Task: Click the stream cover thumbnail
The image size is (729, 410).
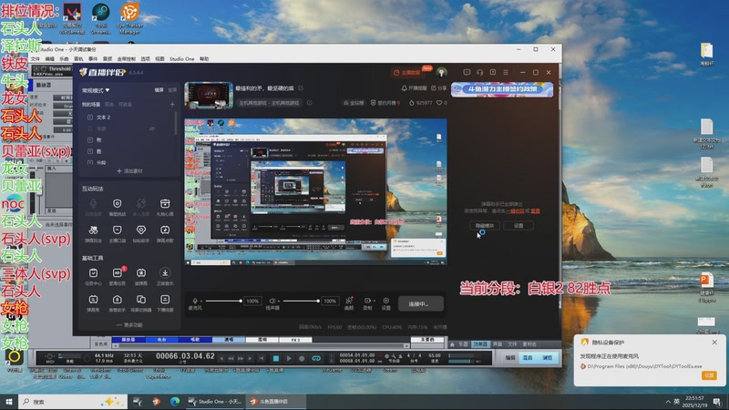Action: [209, 96]
